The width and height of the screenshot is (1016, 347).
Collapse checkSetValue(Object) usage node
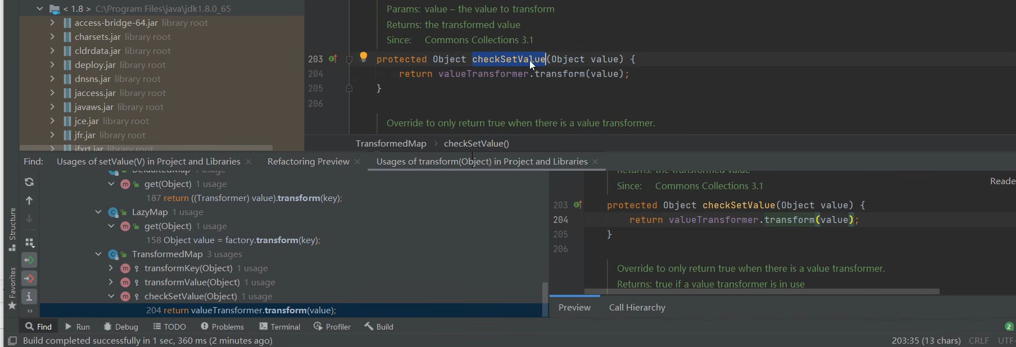[x=111, y=296]
